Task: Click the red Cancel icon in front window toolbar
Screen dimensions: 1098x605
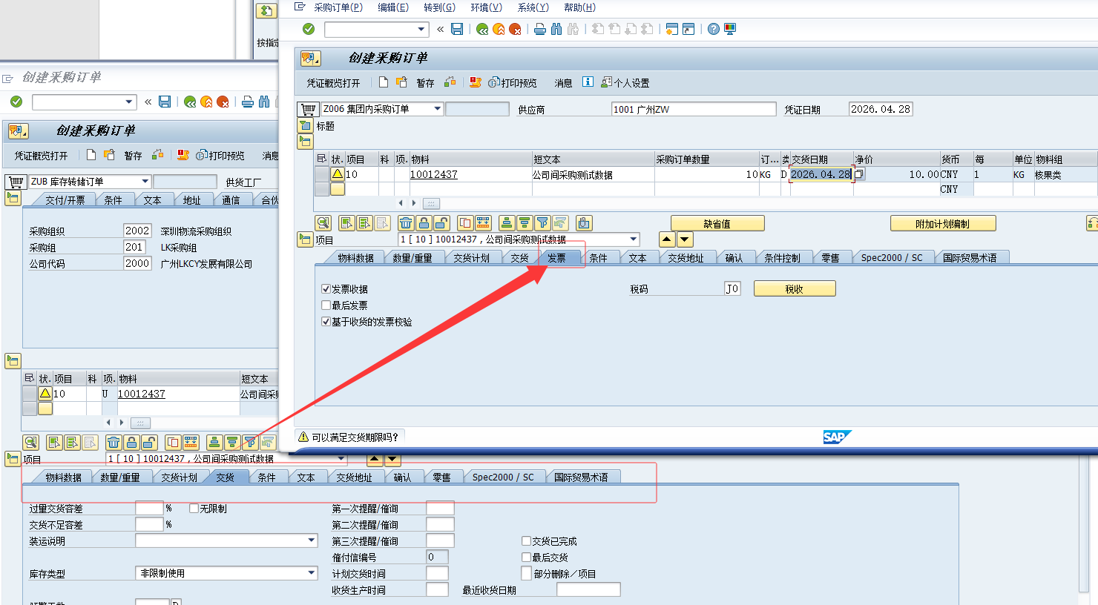Action: (x=515, y=29)
